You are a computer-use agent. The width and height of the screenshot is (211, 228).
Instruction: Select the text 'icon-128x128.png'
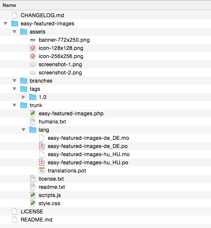61,48
